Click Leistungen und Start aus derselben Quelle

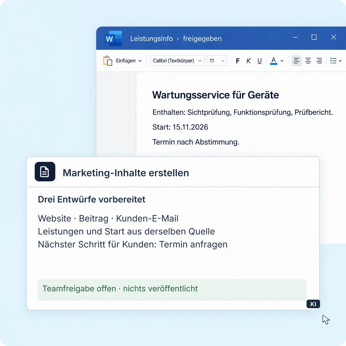(126, 231)
